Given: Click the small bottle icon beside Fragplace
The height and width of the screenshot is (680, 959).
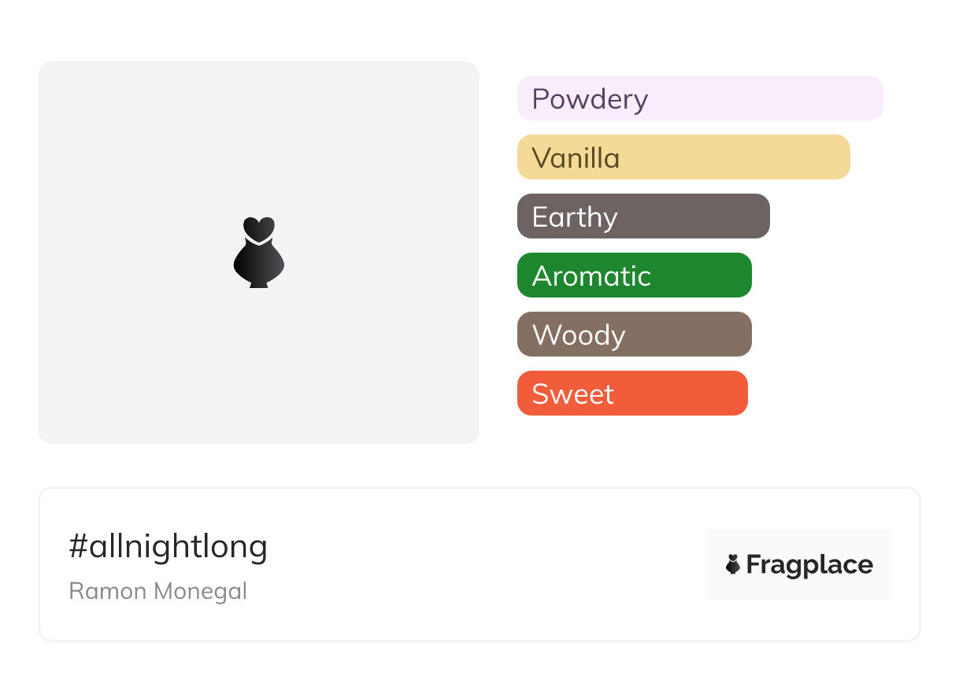Looking at the screenshot, I should pyautogui.click(x=733, y=564).
